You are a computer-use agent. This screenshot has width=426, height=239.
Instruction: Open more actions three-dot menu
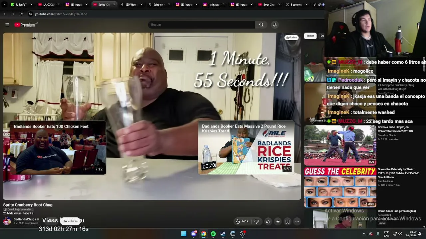(x=297, y=221)
